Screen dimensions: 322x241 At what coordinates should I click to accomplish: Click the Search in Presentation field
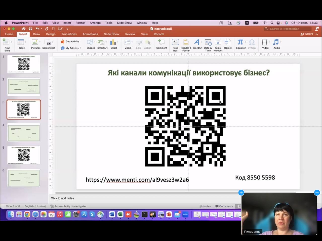tap(288, 29)
